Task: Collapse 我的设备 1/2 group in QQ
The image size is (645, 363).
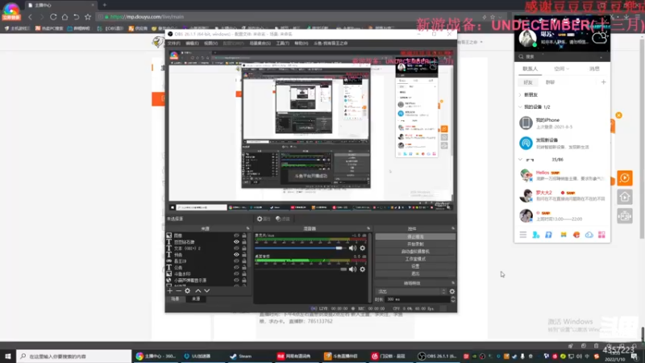Action: (520, 107)
